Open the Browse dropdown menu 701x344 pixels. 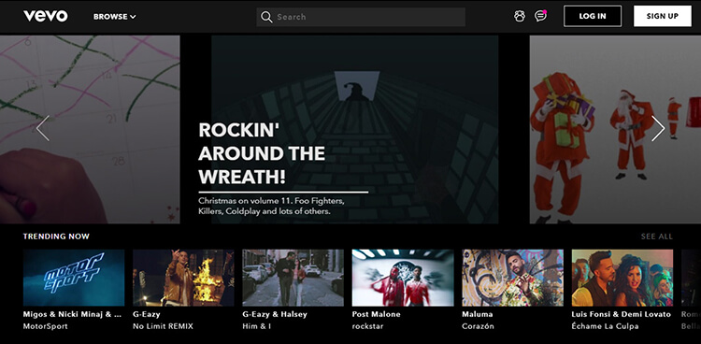click(x=114, y=17)
